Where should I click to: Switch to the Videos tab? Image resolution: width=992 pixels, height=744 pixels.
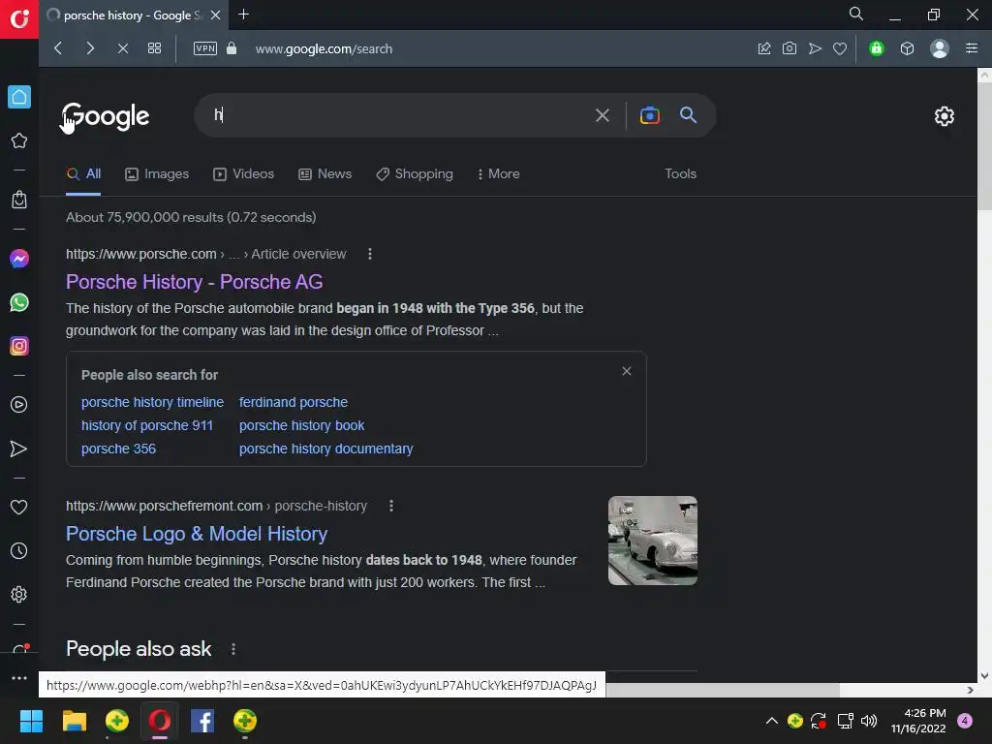click(243, 174)
